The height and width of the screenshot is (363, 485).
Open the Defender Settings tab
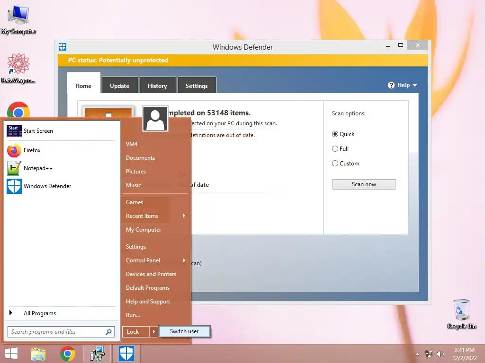[x=197, y=86]
